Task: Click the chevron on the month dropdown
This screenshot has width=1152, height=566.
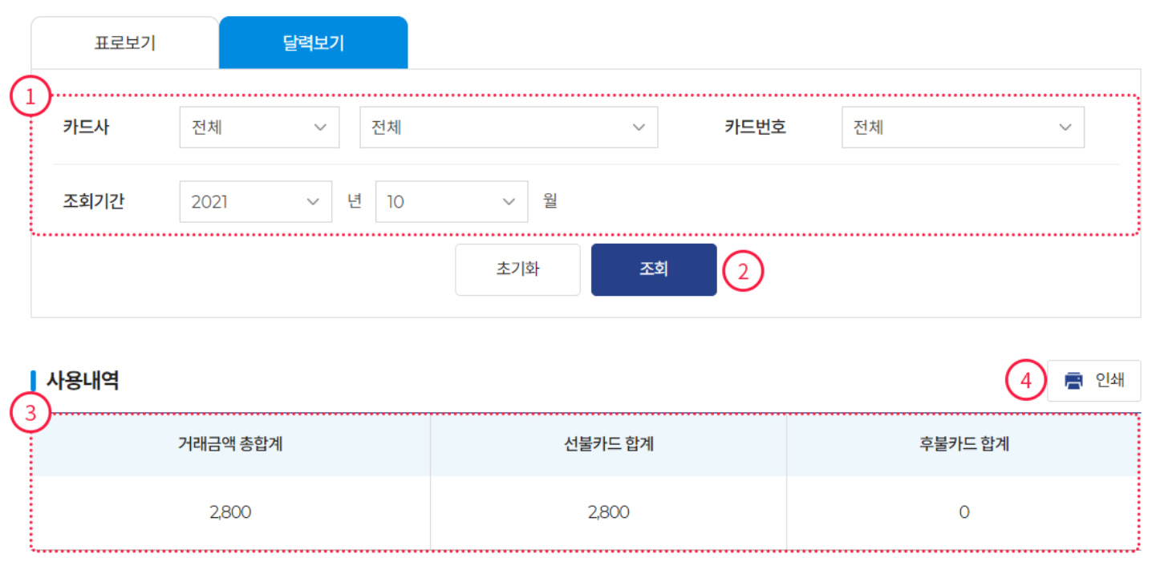Action: 508,201
